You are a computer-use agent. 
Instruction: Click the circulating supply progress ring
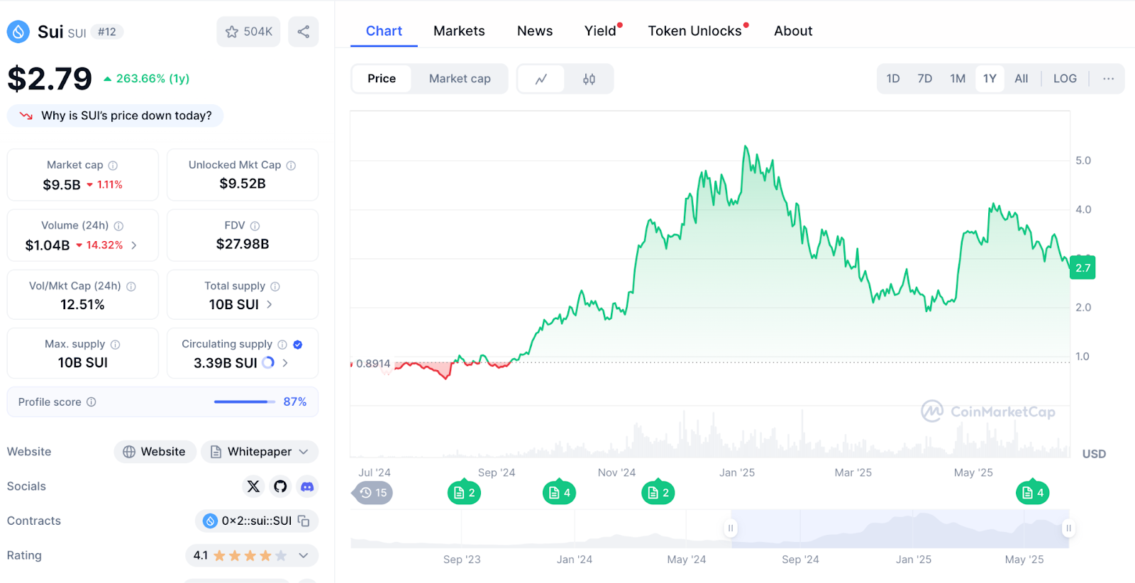click(268, 362)
